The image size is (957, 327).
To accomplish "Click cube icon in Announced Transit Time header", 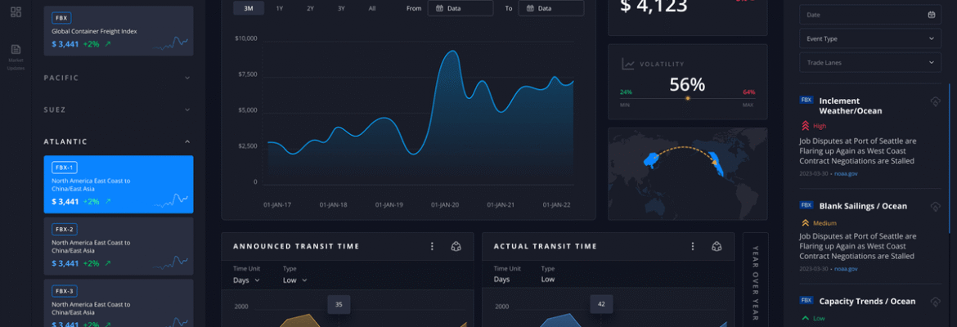I will 456,246.
